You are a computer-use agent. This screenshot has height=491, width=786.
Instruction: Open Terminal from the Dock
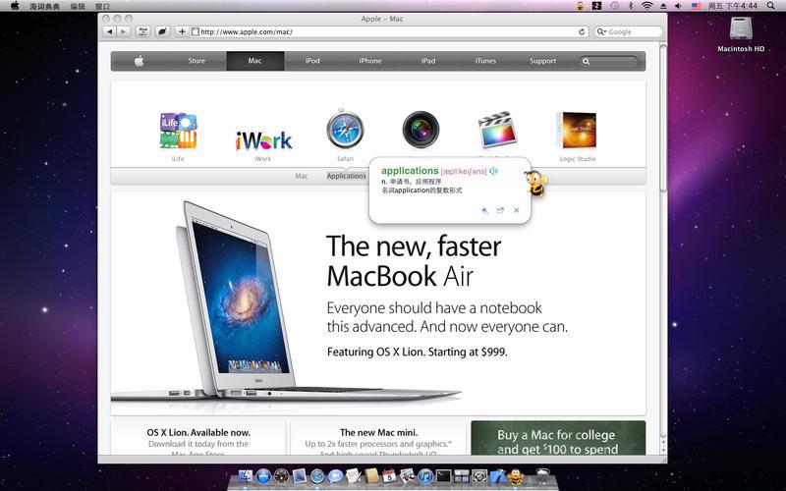[x=444, y=476]
